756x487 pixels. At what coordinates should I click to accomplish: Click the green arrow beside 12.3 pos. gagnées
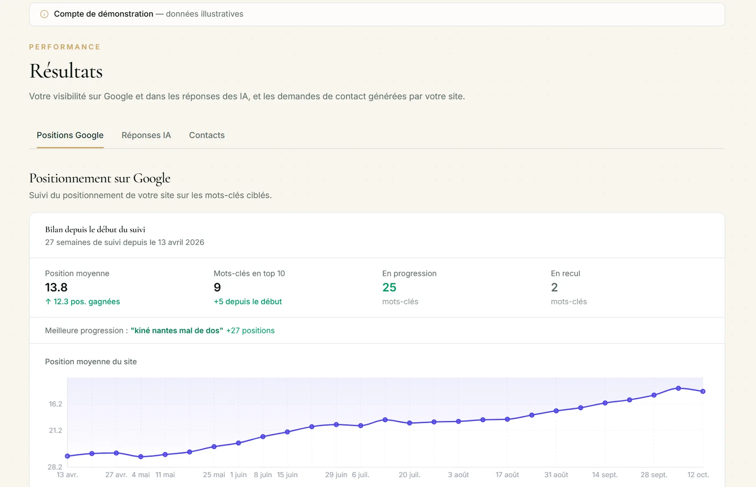[x=48, y=302]
